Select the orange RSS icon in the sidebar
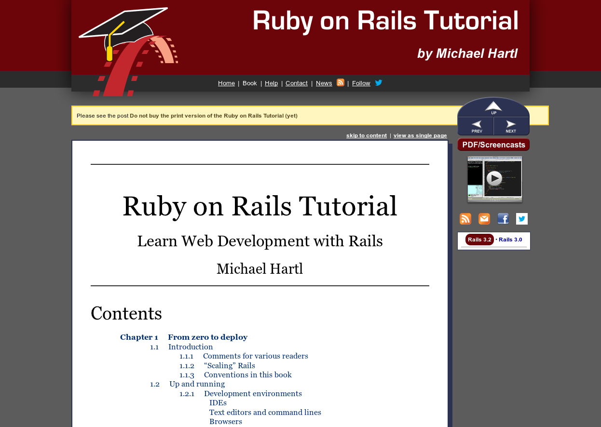601x427 pixels. (x=465, y=219)
